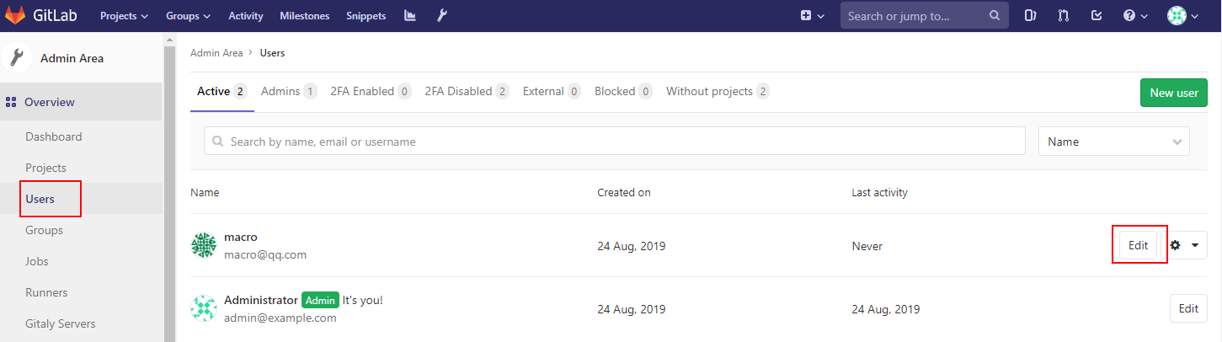The height and width of the screenshot is (342, 1222).
Task: Open the Issues icon in top bar
Action: [x=1030, y=16]
